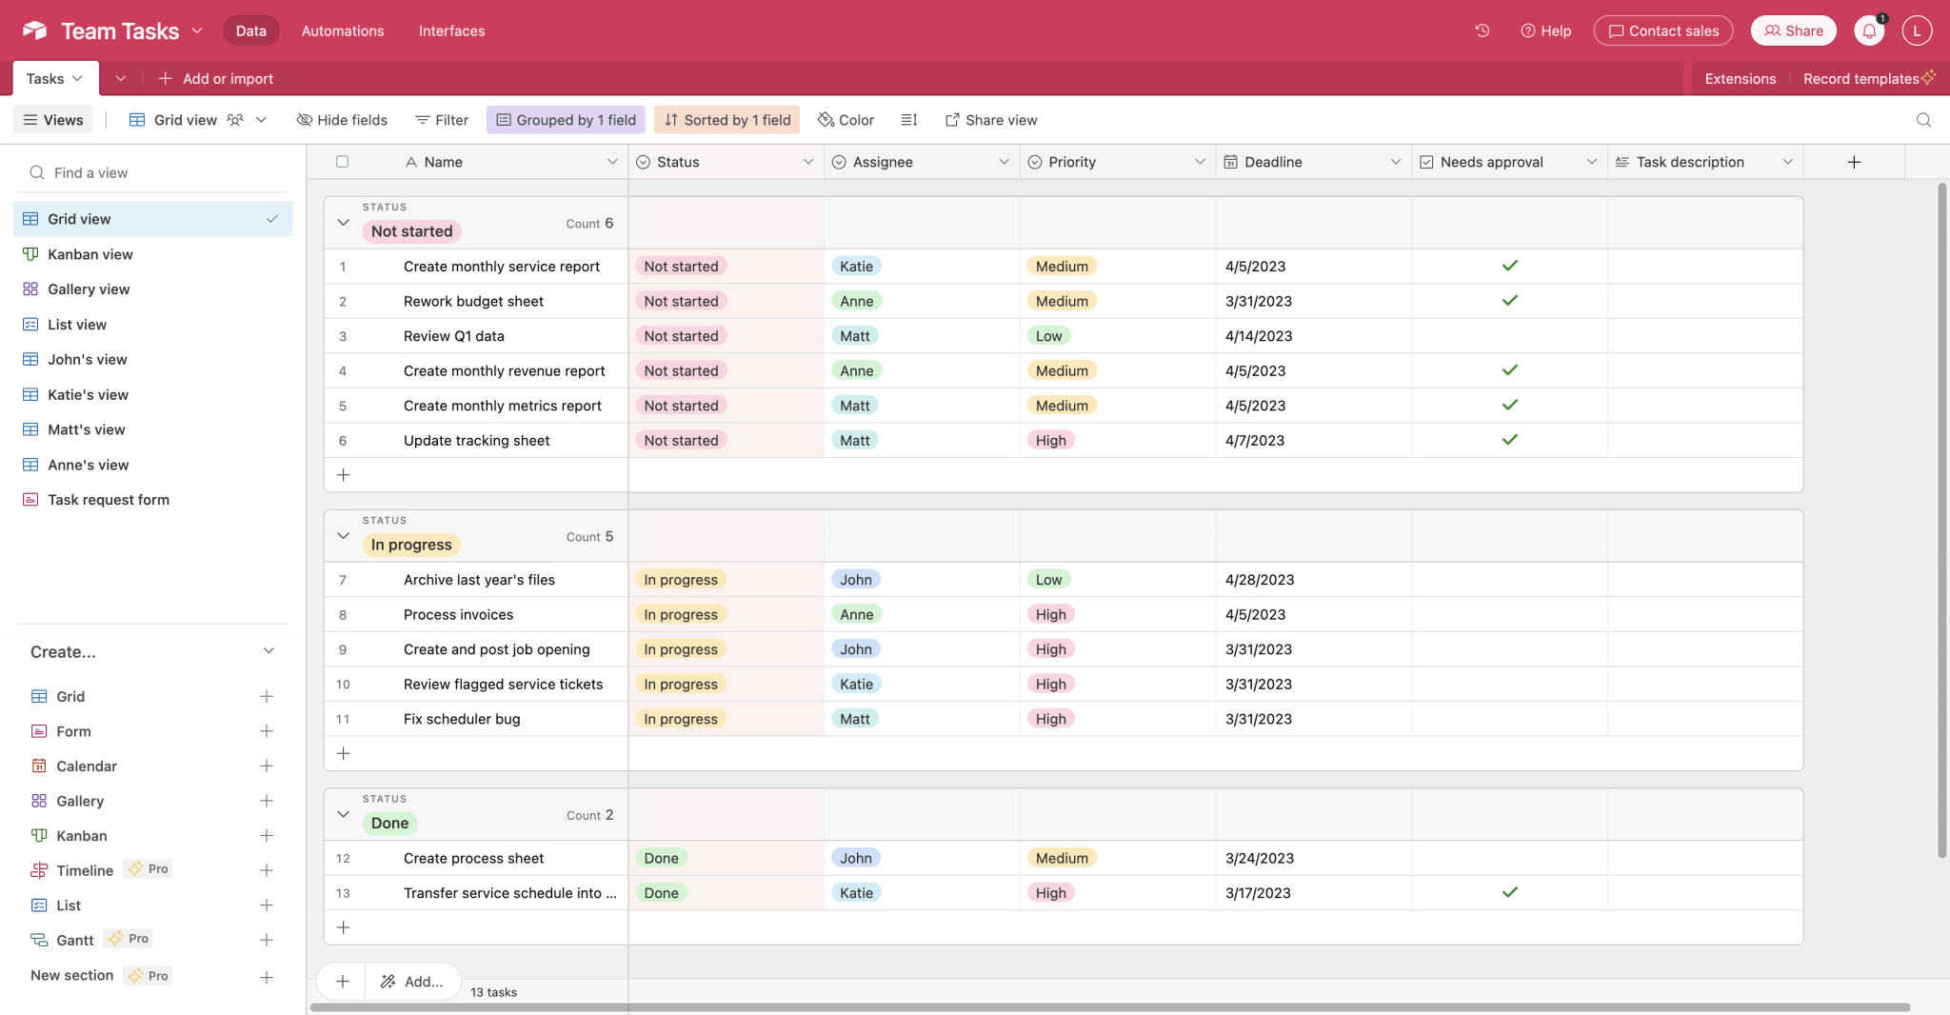Open the Kanban view in the sidebar

point(90,254)
